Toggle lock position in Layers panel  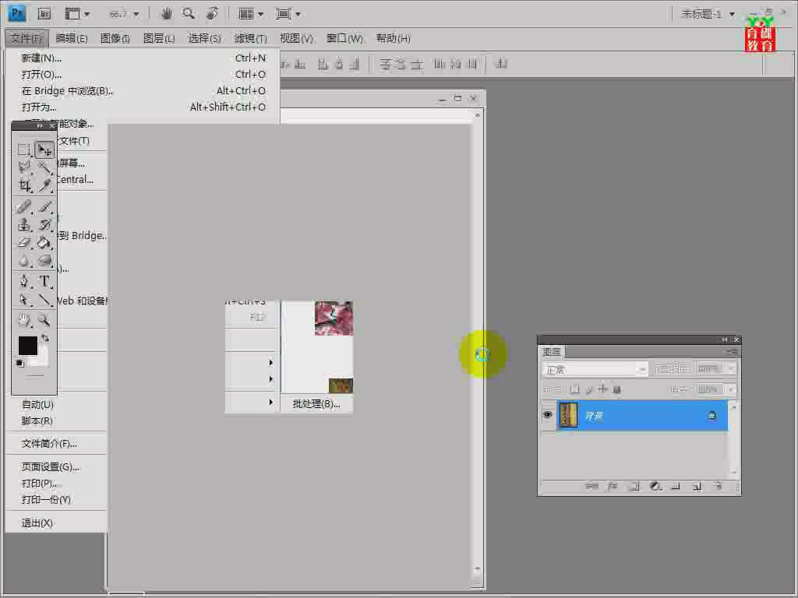point(602,389)
